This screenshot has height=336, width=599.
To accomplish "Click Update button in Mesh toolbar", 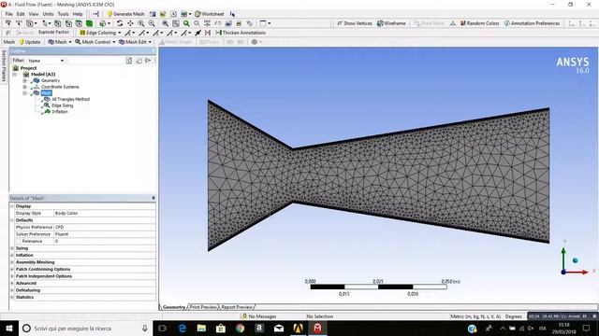I will (x=30, y=42).
